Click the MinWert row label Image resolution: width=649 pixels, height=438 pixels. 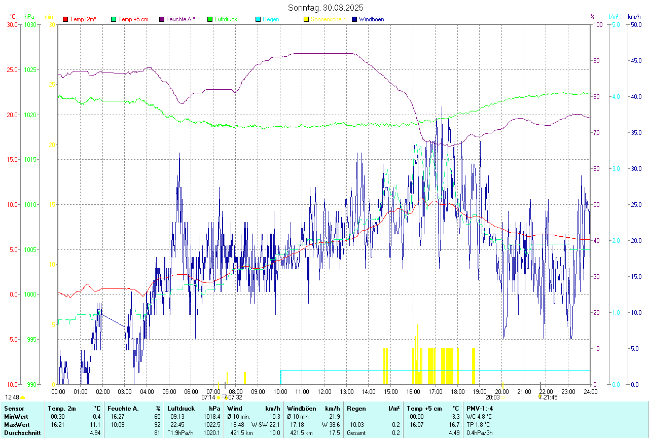point(15,416)
